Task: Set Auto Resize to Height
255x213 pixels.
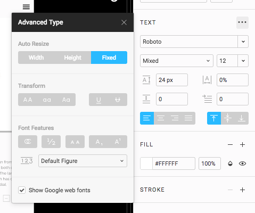Action: click(72, 58)
